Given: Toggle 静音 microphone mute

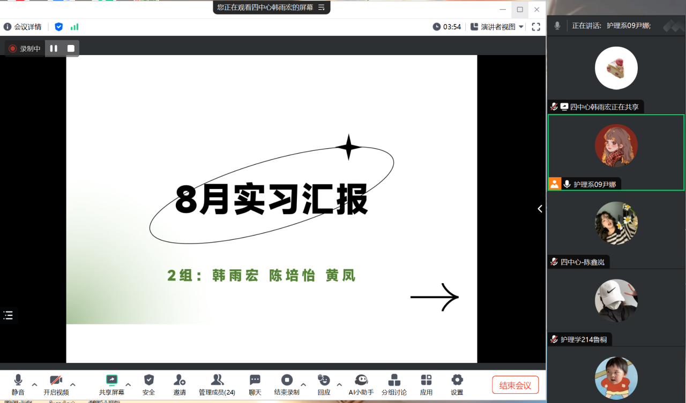Looking at the screenshot, I should click(x=18, y=381).
